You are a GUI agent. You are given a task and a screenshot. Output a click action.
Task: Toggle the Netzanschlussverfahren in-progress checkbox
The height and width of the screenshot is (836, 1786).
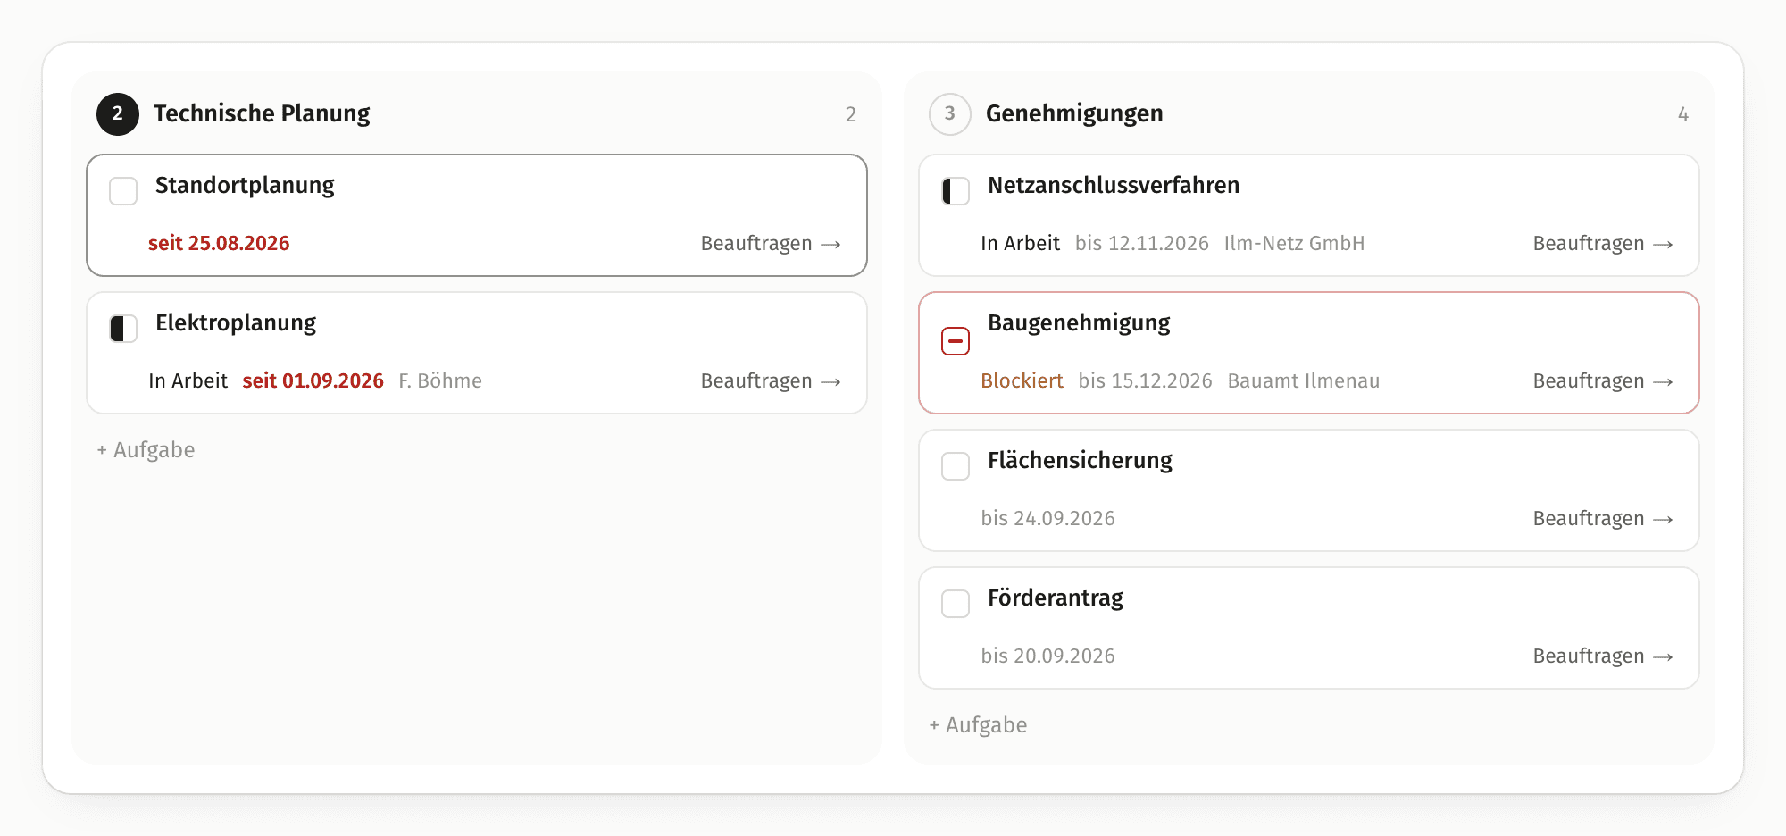pos(956,191)
